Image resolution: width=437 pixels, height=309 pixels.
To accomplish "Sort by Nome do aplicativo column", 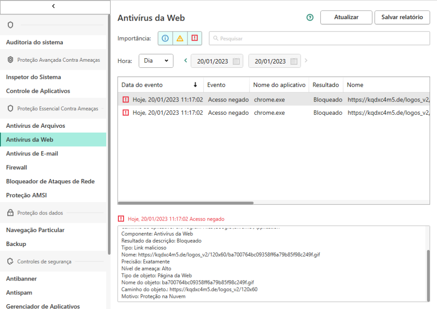I will 279,85.
